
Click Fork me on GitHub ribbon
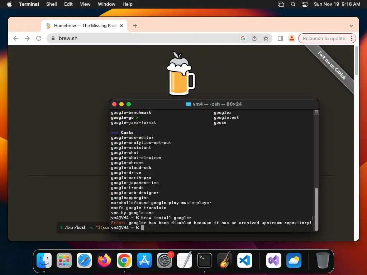(332, 65)
